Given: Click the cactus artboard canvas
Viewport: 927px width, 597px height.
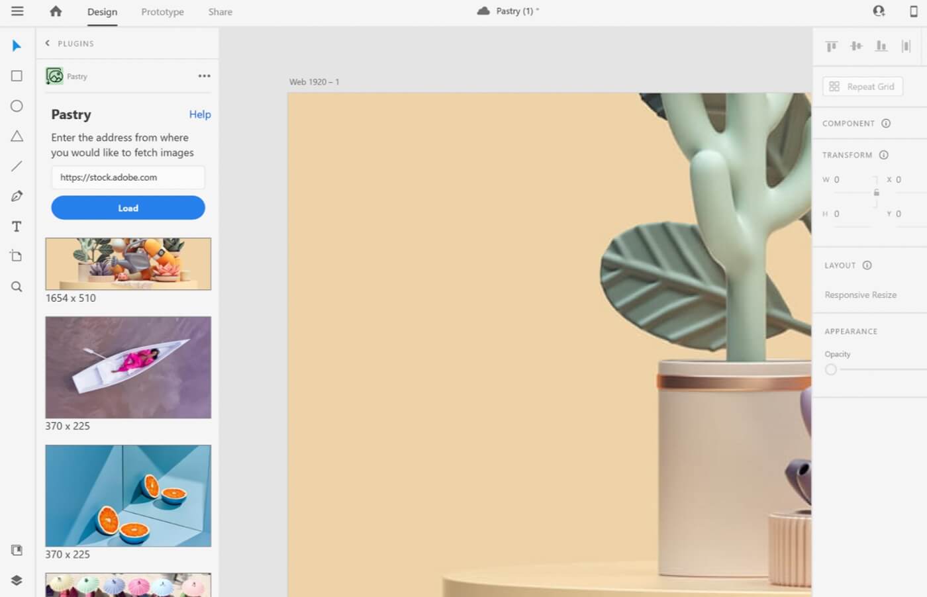Looking at the screenshot, I should pos(550,344).
